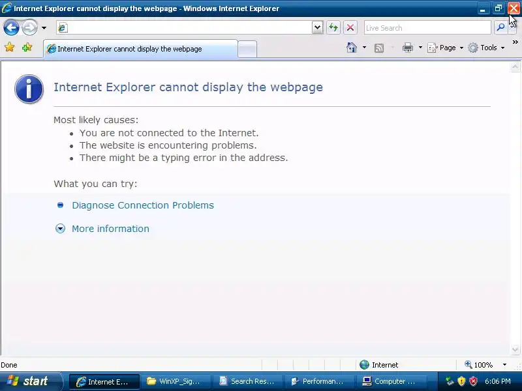This screenshot has width=522, height=391.
Task: Click the Search magnifier button
Action: click(x=500, y=27)
